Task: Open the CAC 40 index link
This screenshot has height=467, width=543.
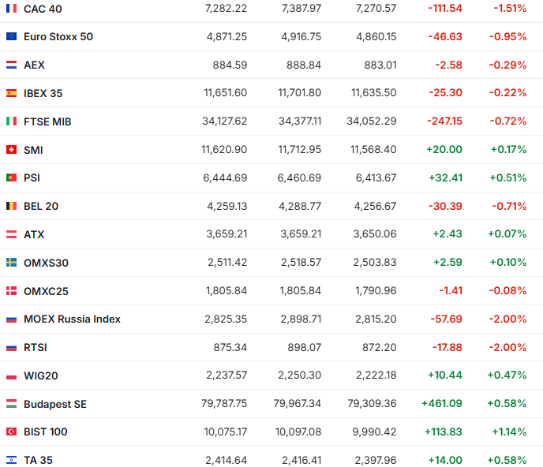Action: pos(43,9)
